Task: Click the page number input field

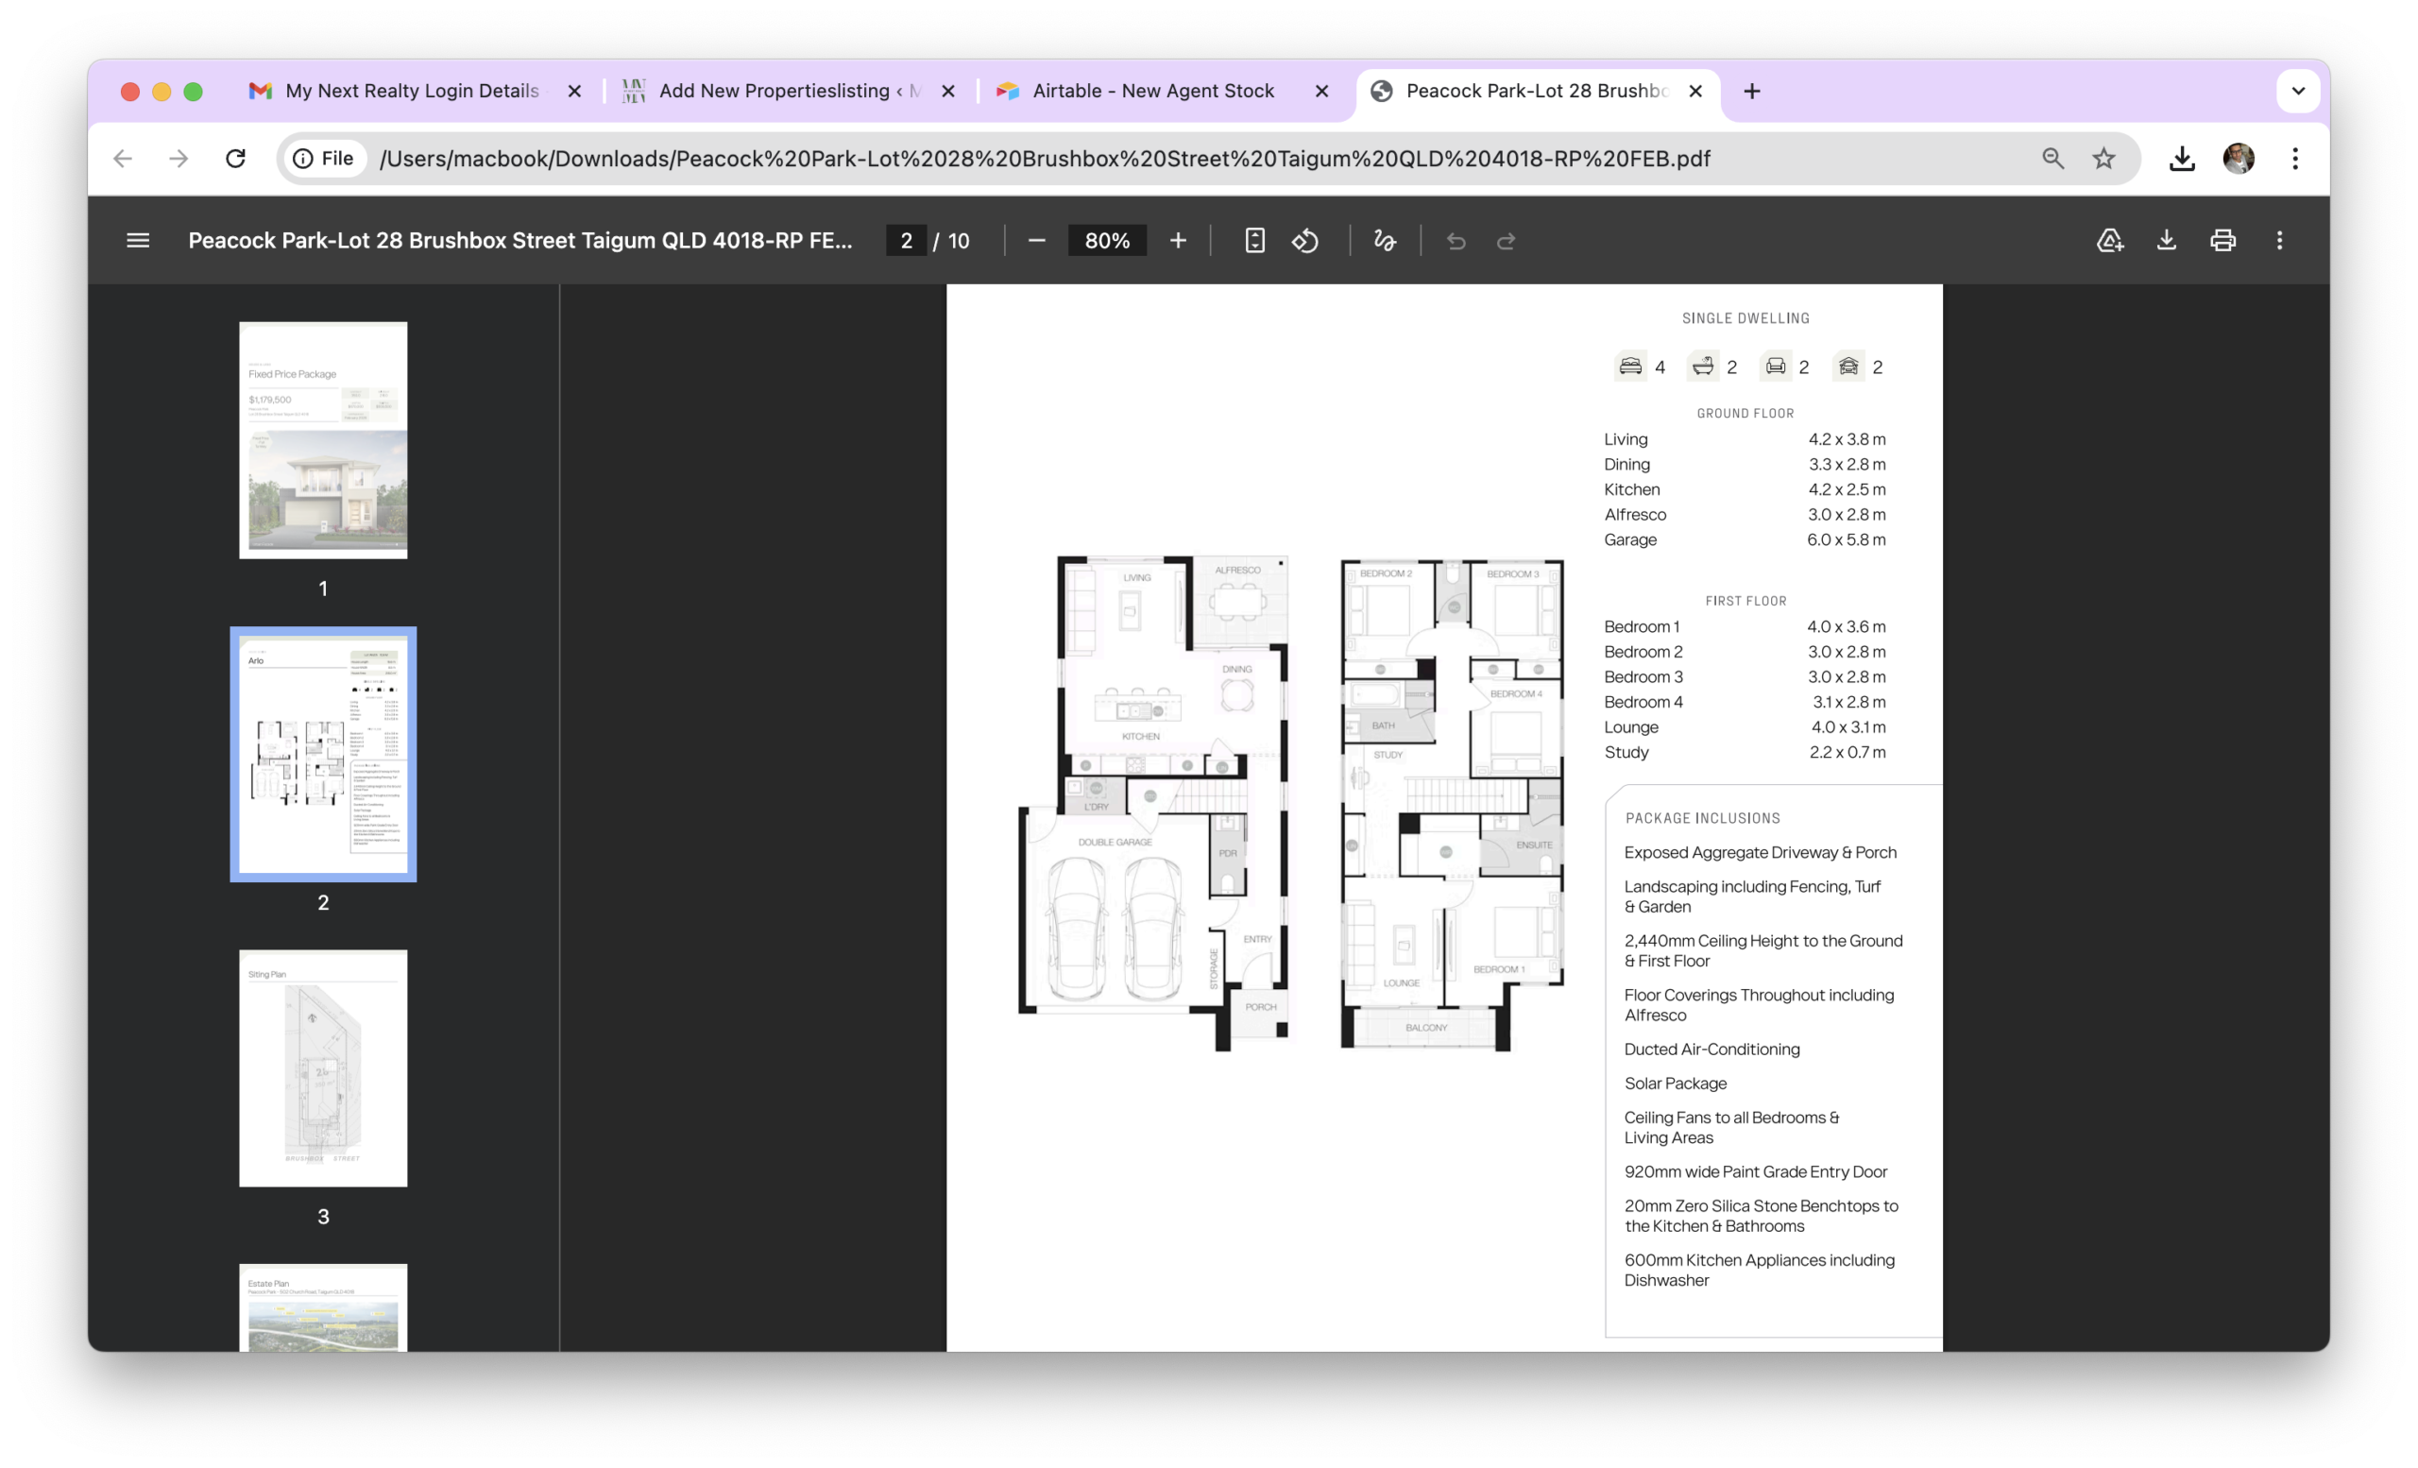Action: (906, 240)
